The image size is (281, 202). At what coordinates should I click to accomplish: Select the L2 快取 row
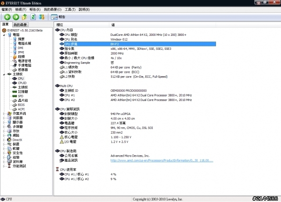click(x=138, y=77)
